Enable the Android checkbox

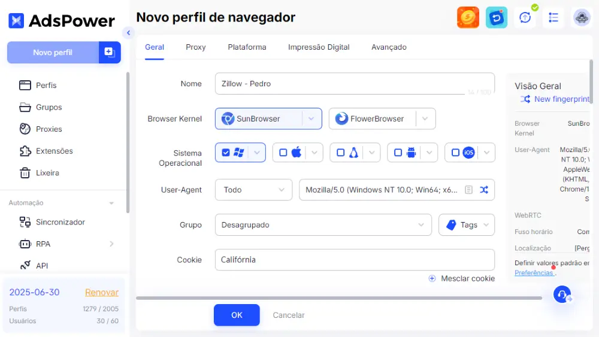pos(398,153)
